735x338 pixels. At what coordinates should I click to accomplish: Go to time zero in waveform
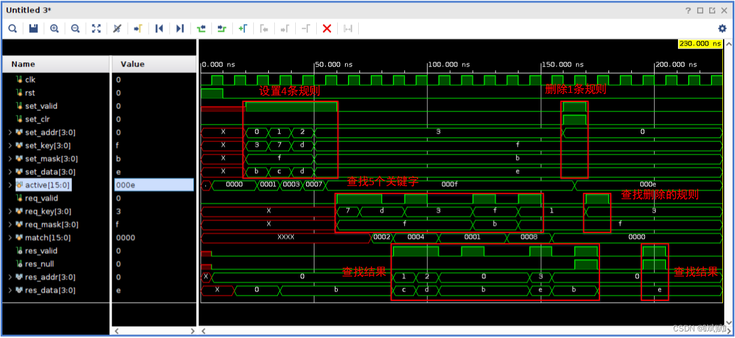(x=159, y=28)
